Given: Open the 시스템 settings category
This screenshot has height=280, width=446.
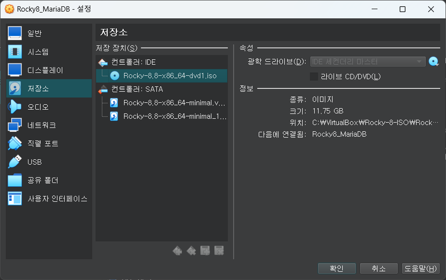Looking at the screenshot, I should [49, 52].
